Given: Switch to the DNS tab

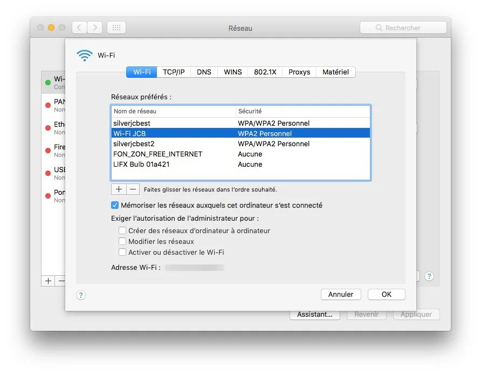Looking at the screenshot, I should tap(204, 72).
